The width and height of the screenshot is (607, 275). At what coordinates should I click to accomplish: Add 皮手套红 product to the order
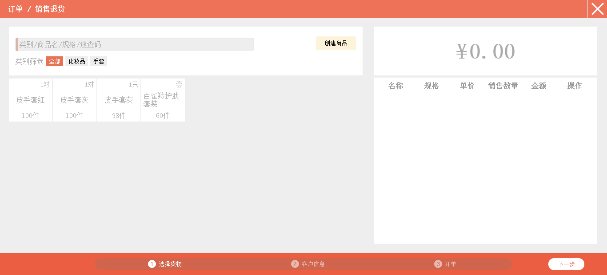tap(30, 100)
